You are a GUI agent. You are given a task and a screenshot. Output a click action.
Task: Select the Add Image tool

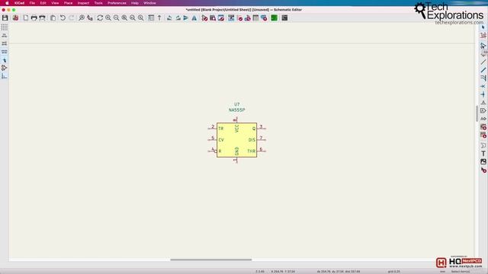(x=483, y=161)
